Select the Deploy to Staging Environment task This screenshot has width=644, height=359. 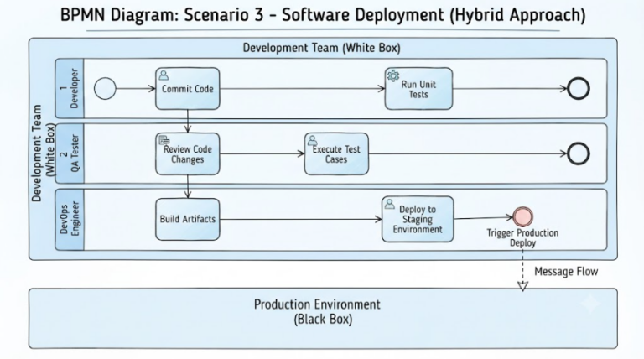point(418,219)
